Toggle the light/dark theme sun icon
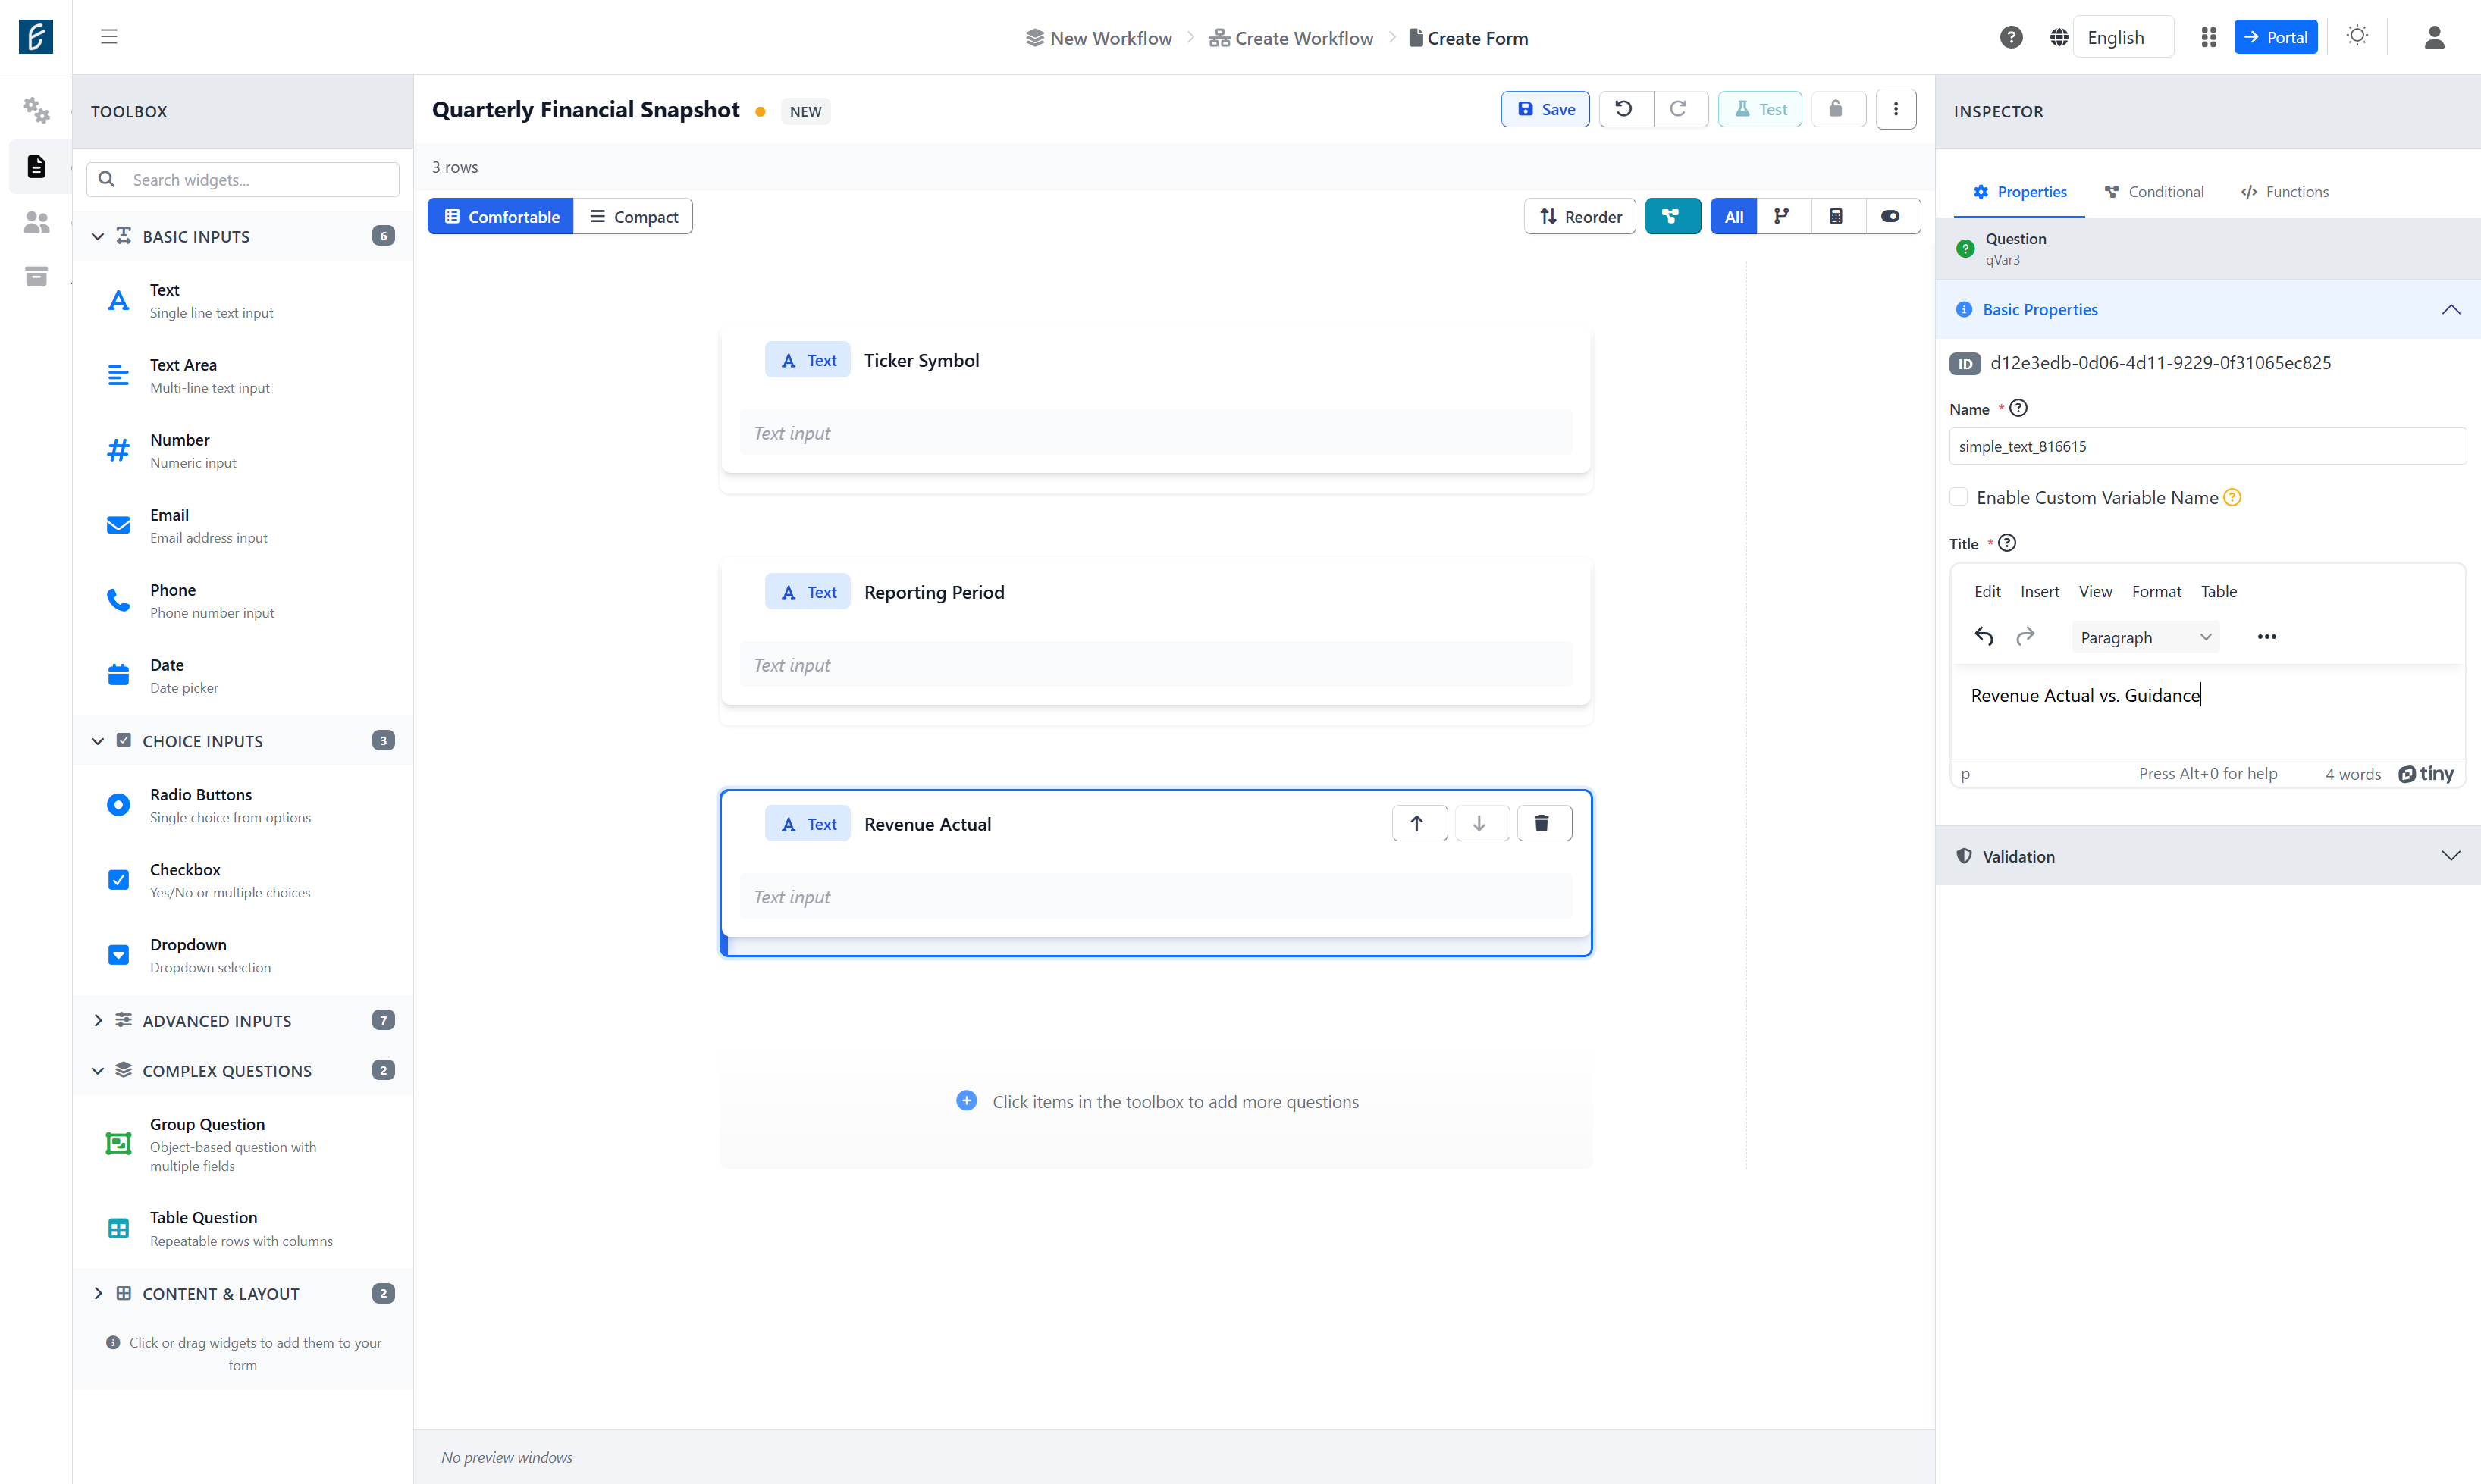The height and width of the screenshot is (1484, 2481). pos(2357,36)
